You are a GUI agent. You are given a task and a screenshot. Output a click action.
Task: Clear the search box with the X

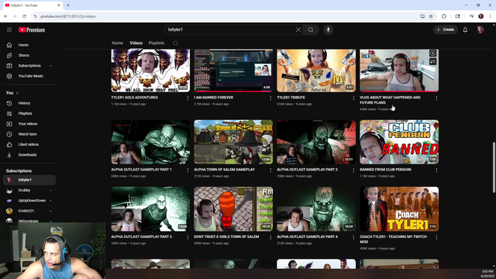298,29
